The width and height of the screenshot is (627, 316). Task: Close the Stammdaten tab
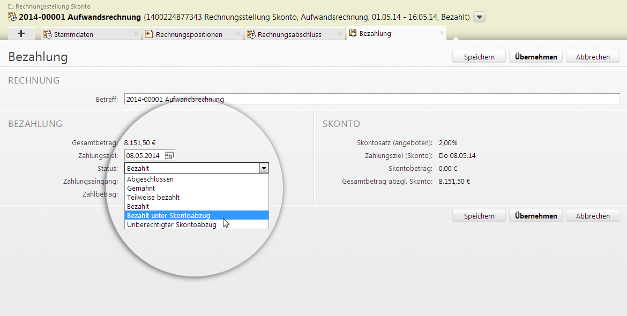click(136, 34)
